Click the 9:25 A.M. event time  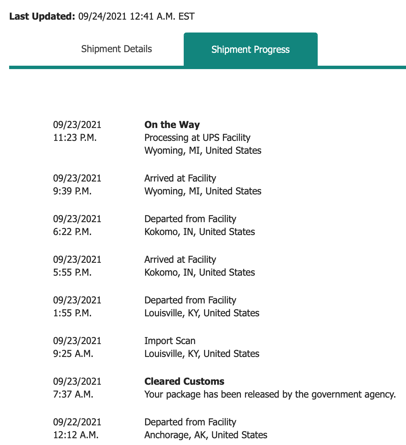[x=73, y=354]
